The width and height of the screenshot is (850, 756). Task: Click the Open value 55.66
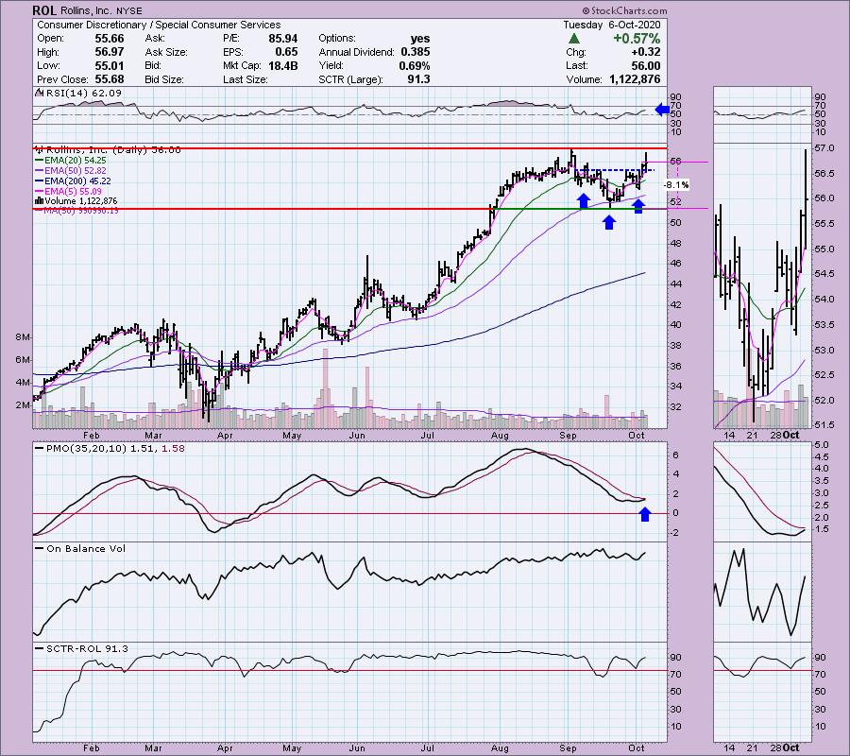click(x=110, y=39)
